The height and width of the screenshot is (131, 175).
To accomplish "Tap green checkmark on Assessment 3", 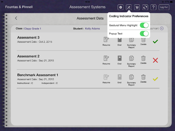I will [155, 41].
